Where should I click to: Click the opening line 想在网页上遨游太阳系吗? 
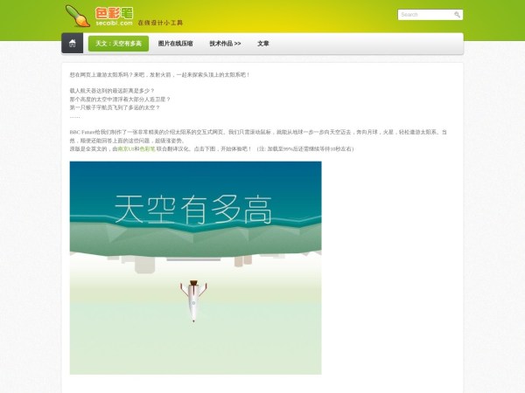[159, 75]
